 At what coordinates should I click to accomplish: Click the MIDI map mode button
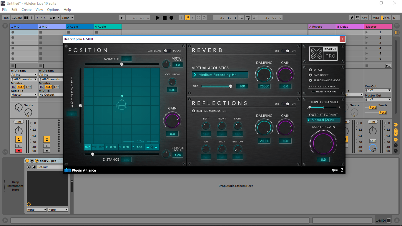click(376, 18)
